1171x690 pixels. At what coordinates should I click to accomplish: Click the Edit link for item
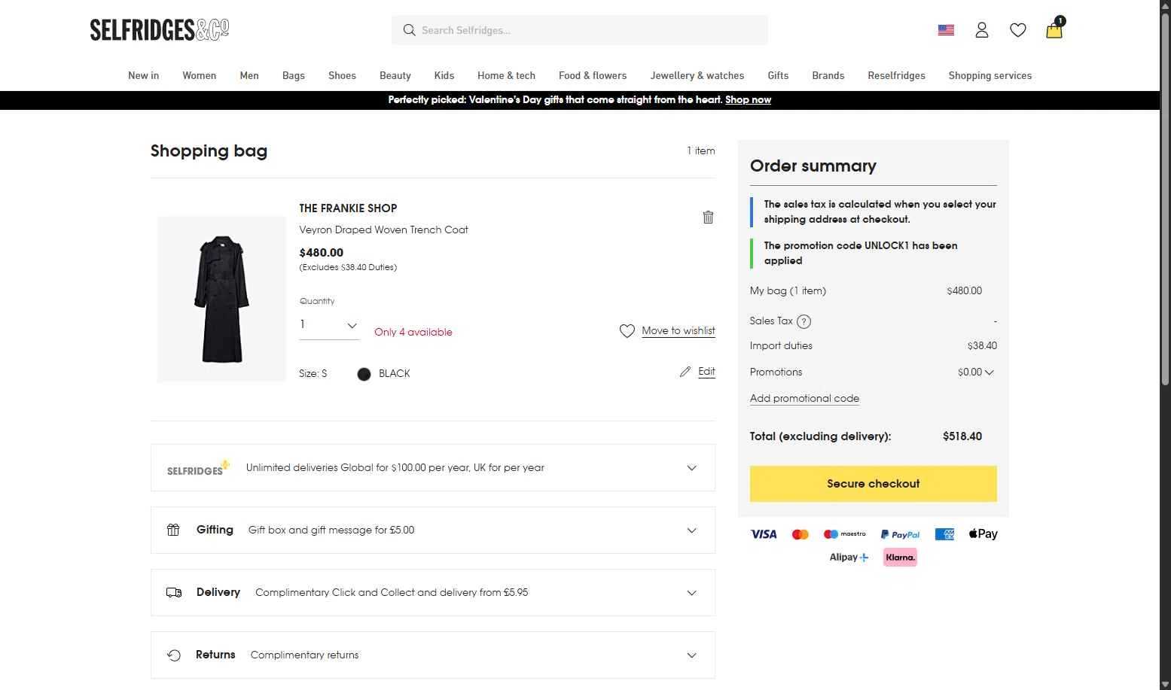pos(706,372)
